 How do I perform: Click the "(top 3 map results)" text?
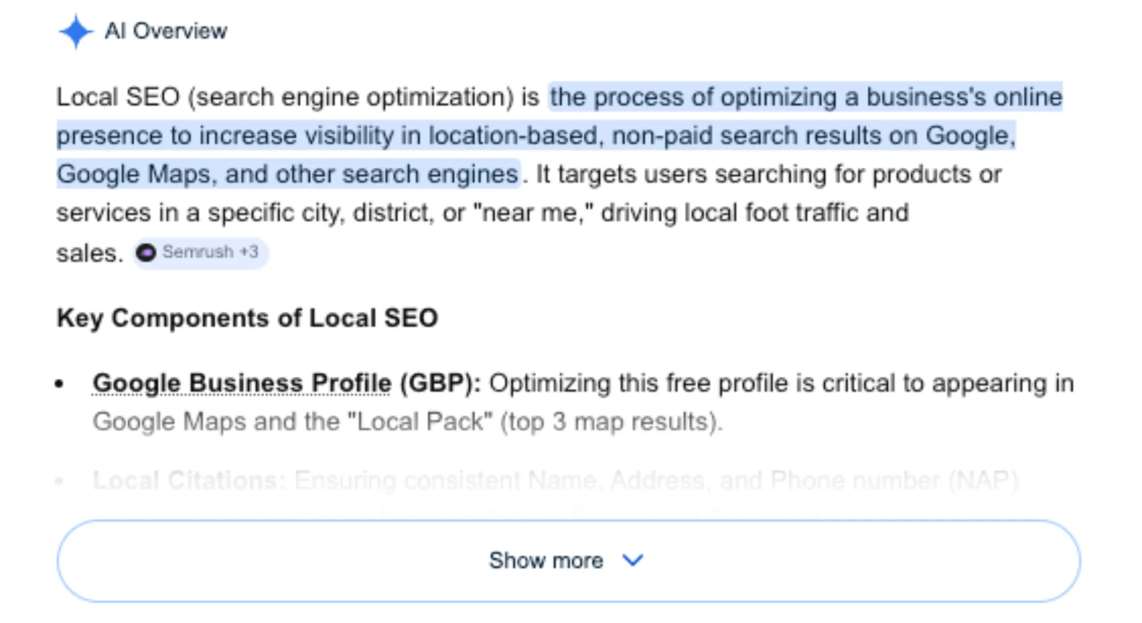coord(611,422)
